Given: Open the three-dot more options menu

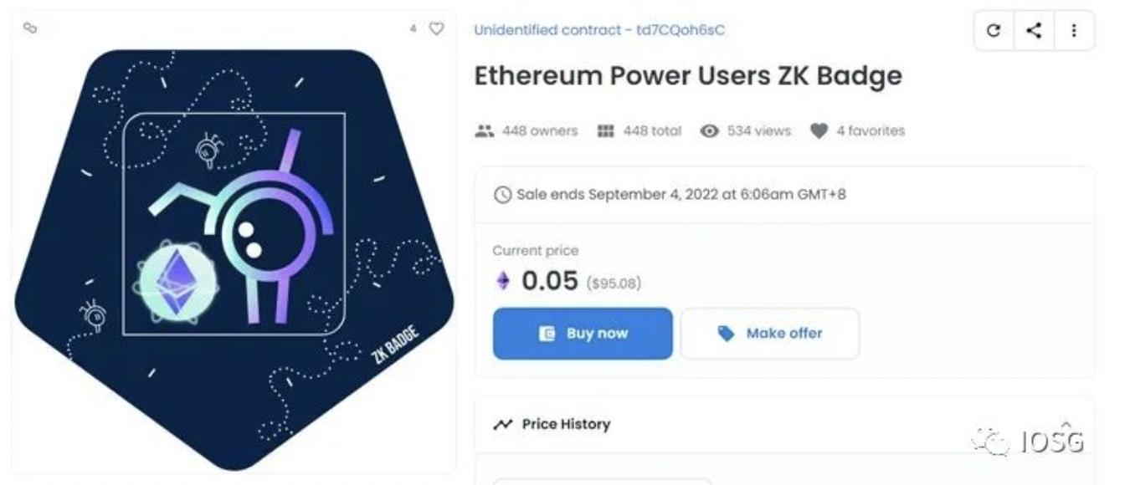Looking at the screenshot, I should (1074, 31).
